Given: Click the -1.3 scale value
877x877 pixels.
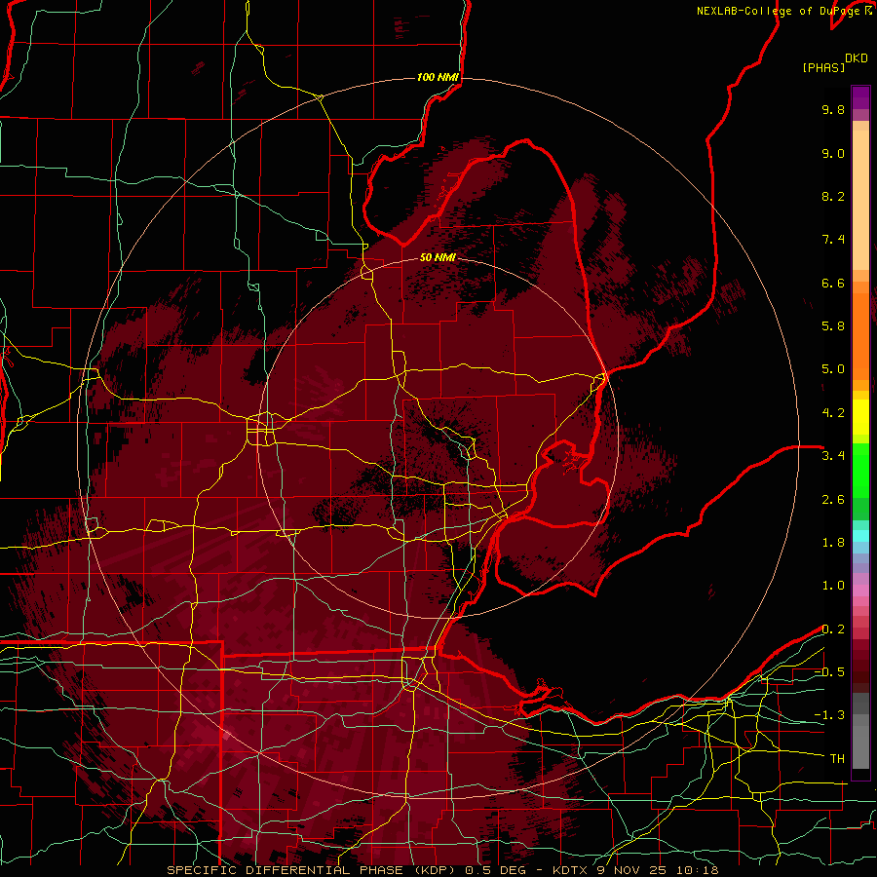Looking at the screenshot, I should pos(829,715).
